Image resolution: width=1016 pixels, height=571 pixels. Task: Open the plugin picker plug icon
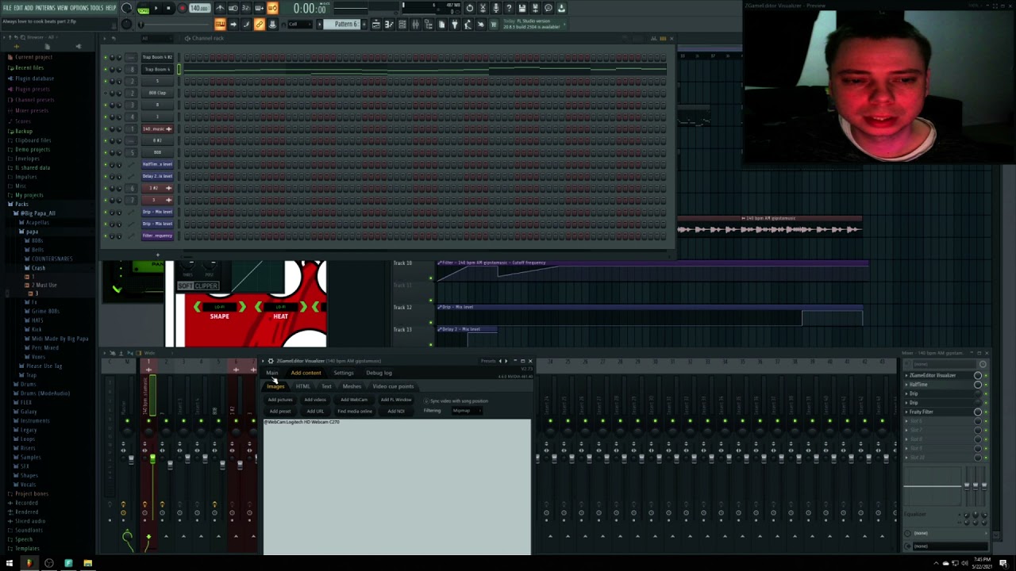coord(455,25)
